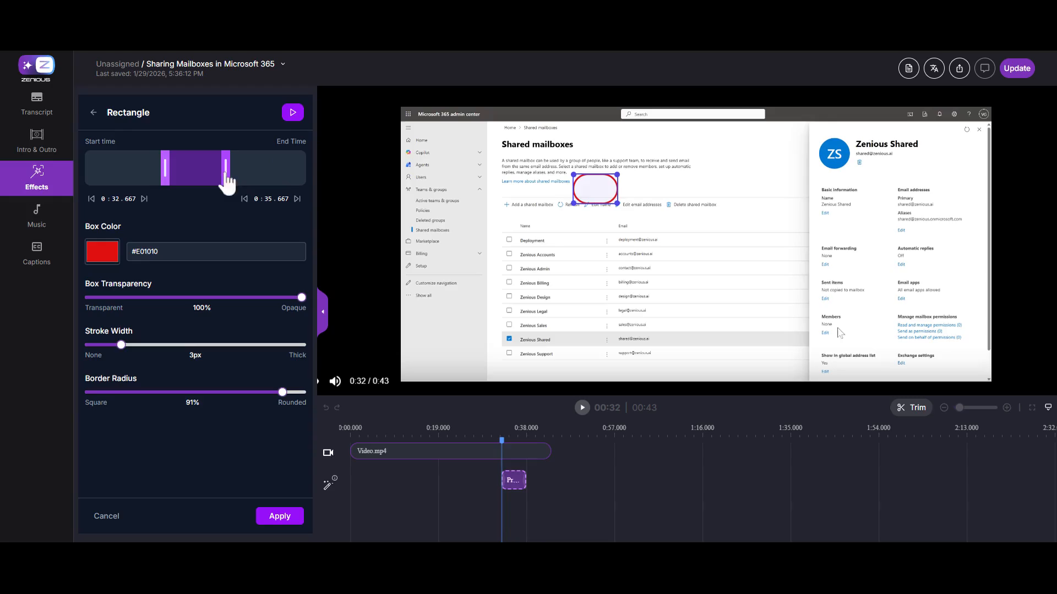The width and height of the screenshot is (1057, 594).
Task: Cancel the rectangle edit
Action: click(106, 515)
